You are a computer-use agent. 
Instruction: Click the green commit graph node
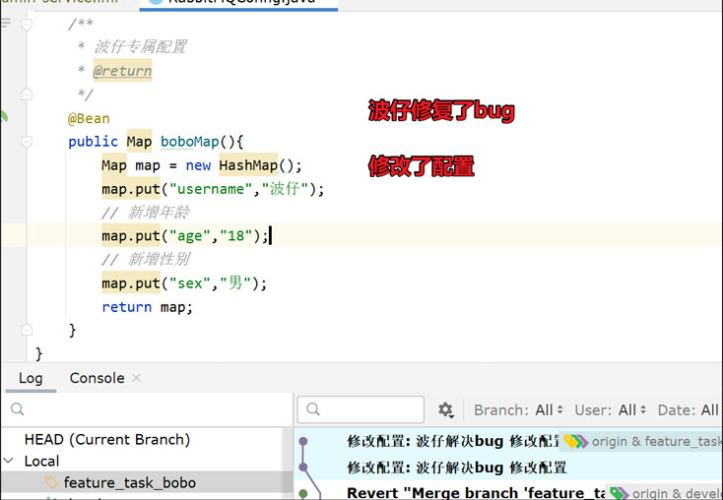coord(303,494)
